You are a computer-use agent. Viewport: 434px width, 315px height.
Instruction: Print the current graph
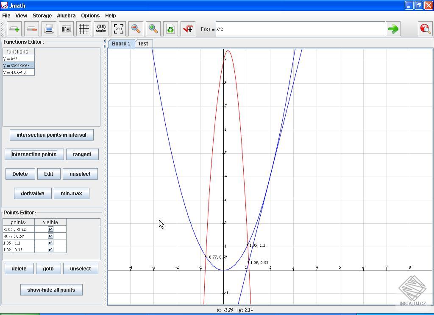pyautogui.click(x=49, y=28)
